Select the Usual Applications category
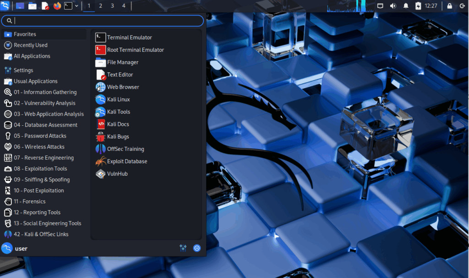The image size is (469, 278). click(44, 81)
